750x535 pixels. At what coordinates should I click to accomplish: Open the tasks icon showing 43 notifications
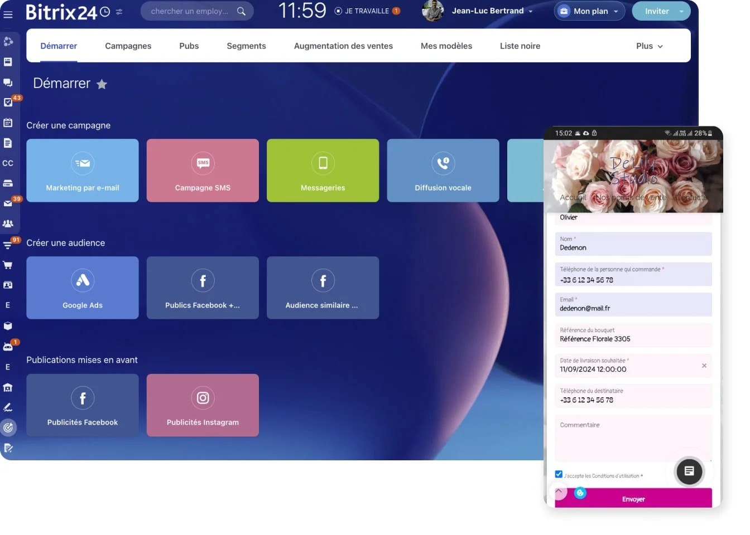[x=7, y=102]
